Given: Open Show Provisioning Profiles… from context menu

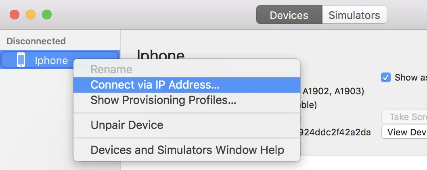Looking at the screenshot, I should pyautogui.click(x=163, y=100).
